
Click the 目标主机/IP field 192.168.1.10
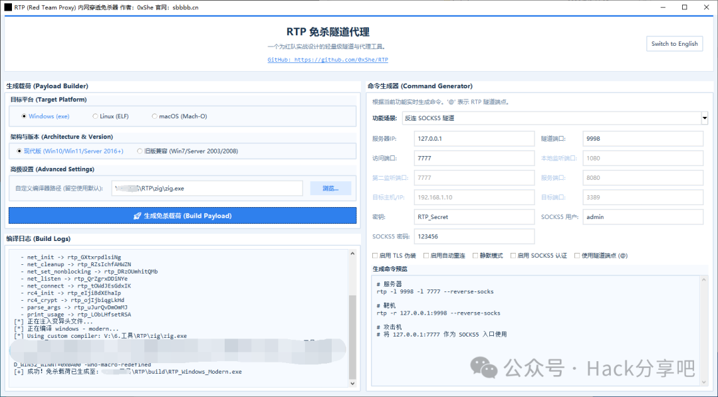click(474, 197)
